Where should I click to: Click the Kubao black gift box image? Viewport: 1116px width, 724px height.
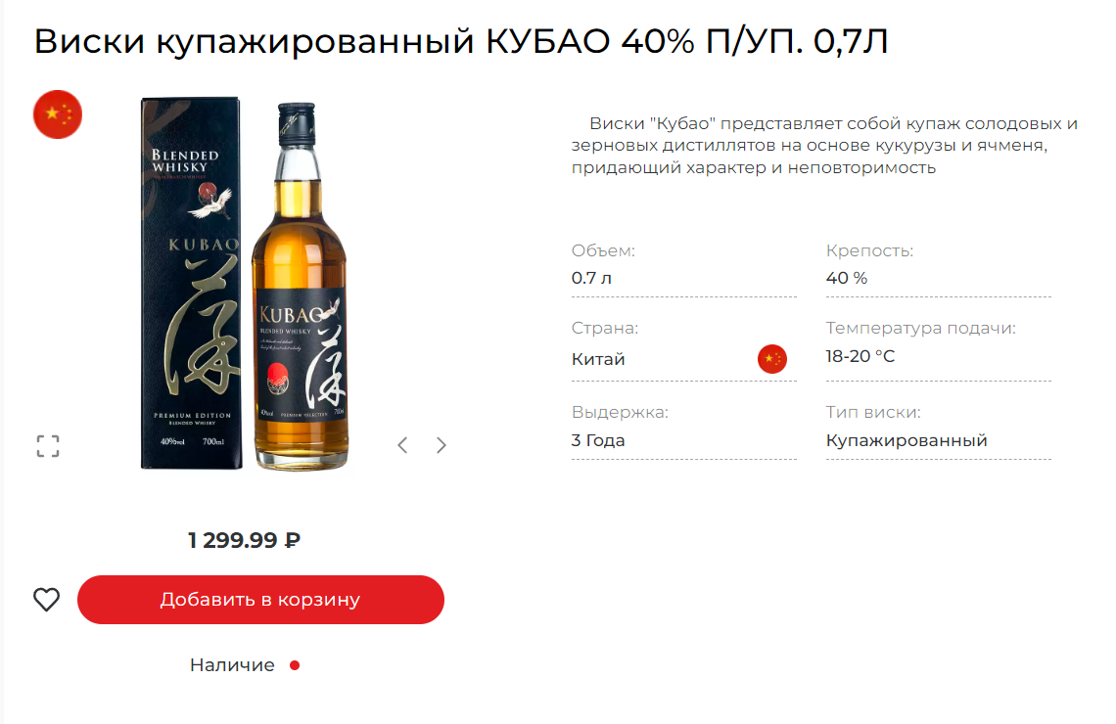pyautogui.click(x=191, y=283)
